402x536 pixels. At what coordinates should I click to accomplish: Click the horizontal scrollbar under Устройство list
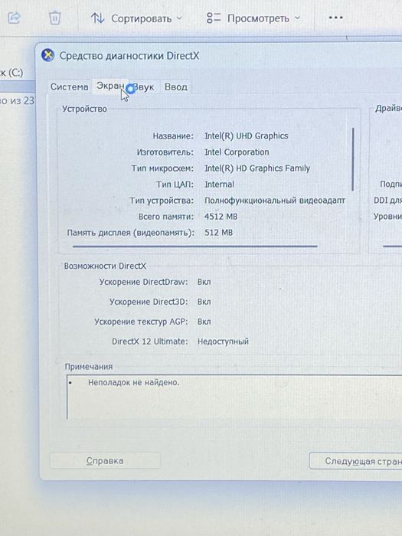(x=194, y=246)
